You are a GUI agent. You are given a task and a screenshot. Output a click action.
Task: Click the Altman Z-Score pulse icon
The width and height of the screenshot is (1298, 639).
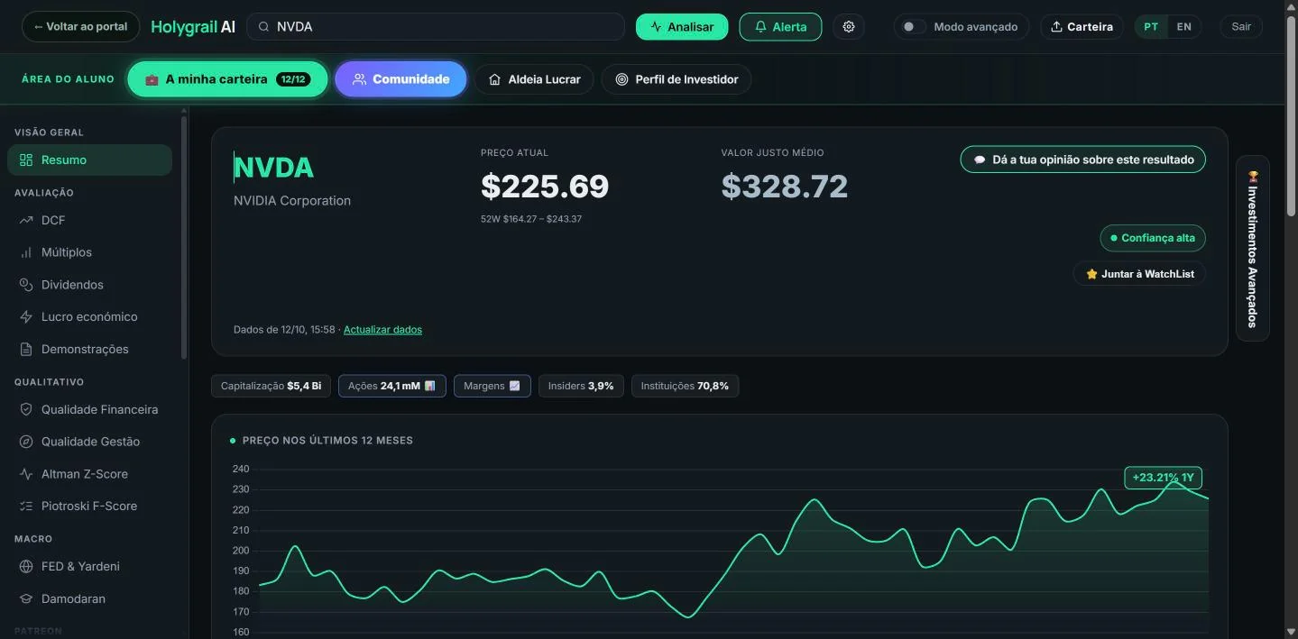pos(26,474)
